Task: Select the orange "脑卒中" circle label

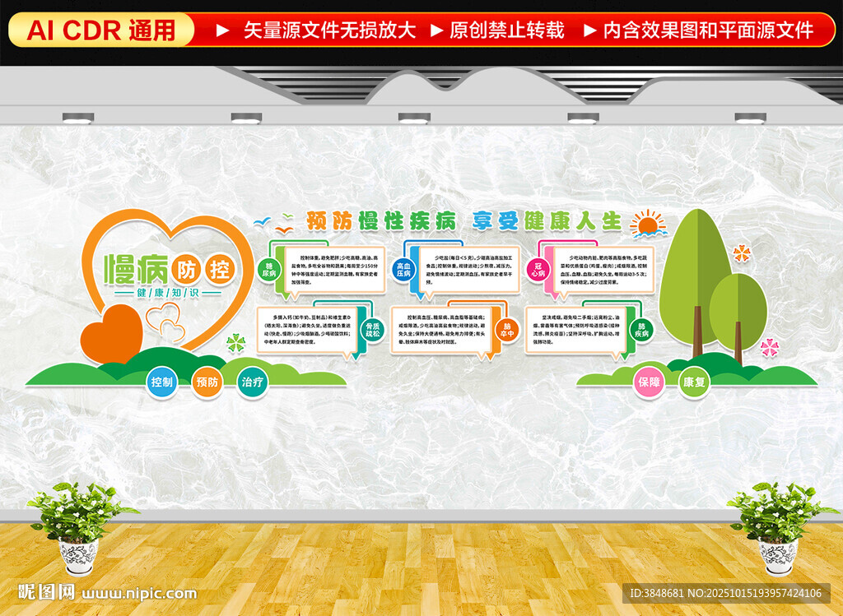Action: click(507, 330)
